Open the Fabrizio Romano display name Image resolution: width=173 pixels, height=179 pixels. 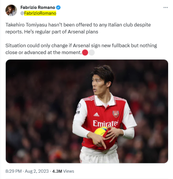[38, 8]
